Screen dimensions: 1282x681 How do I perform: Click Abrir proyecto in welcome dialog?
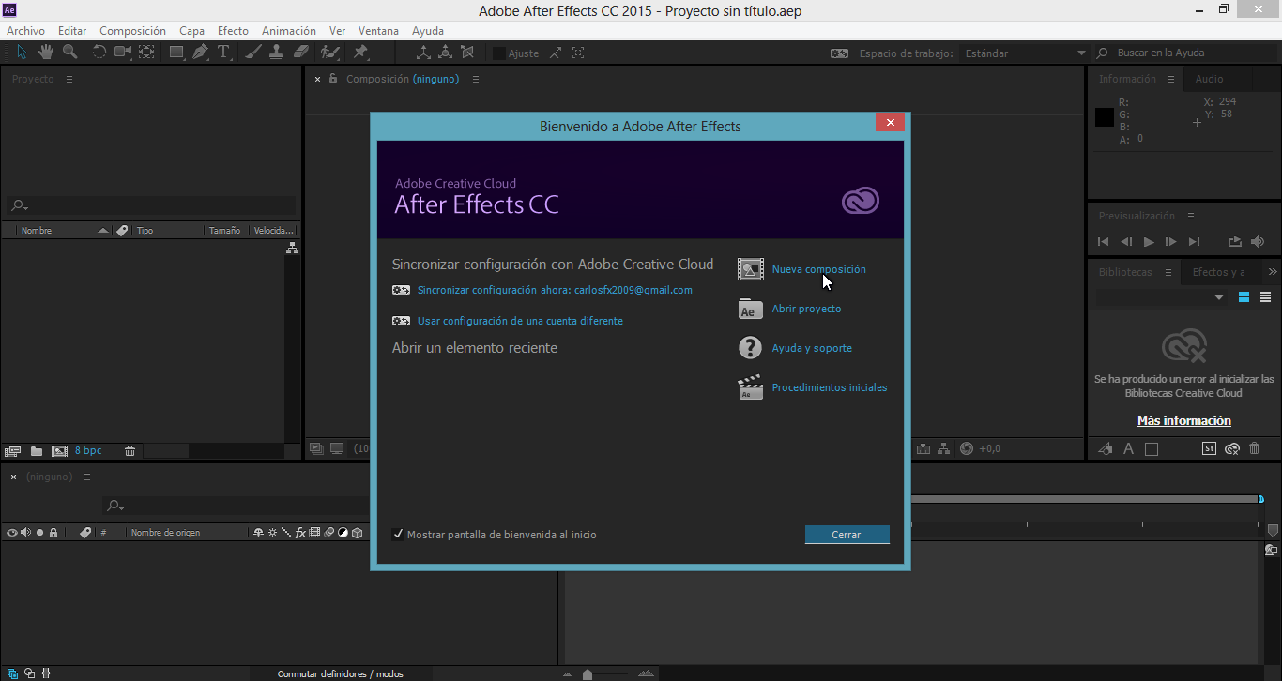click(806, 309)
